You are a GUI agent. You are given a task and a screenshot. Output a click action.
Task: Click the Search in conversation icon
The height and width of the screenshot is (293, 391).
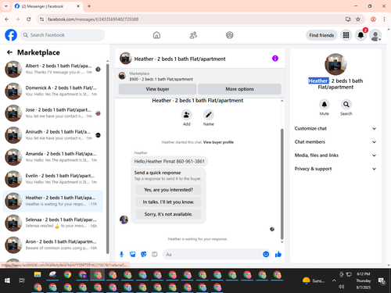(x=346, y=105)
